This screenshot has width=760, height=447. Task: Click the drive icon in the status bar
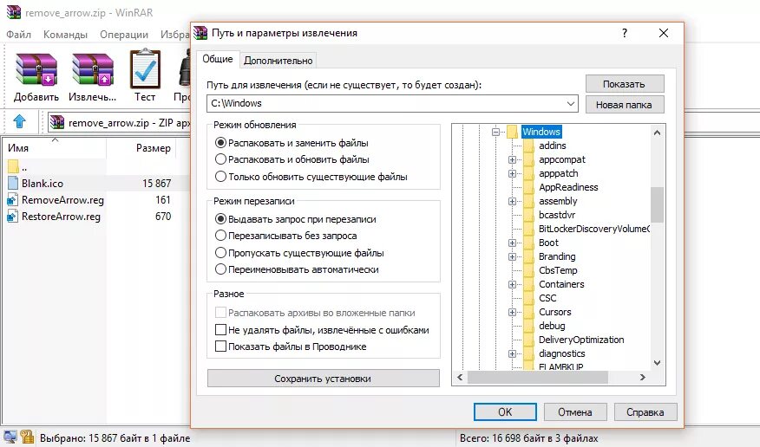point(10,437)
